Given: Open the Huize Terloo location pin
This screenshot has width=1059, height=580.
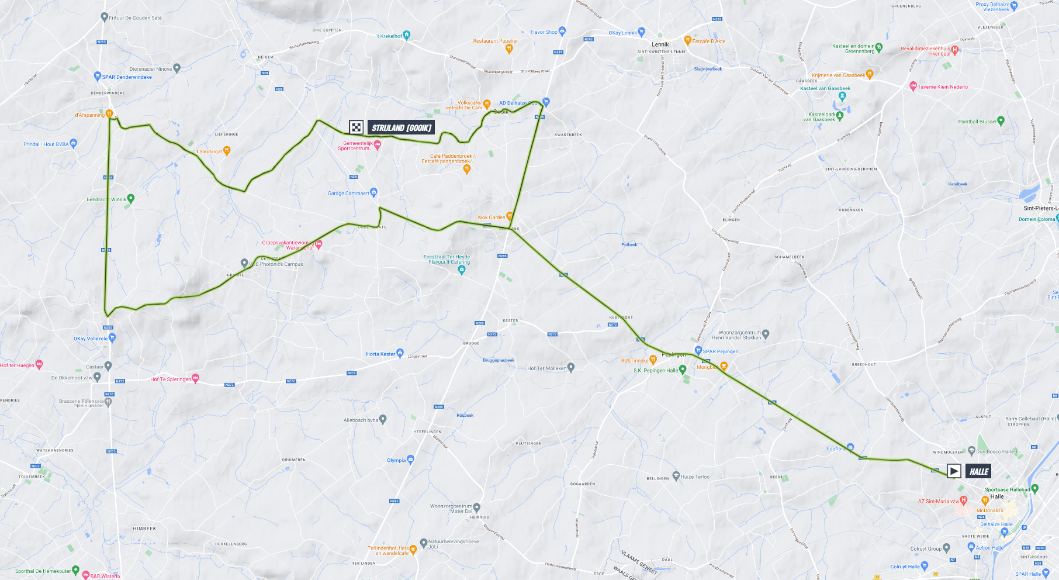Looking at the screenshot, I should (x=676, y=476).
